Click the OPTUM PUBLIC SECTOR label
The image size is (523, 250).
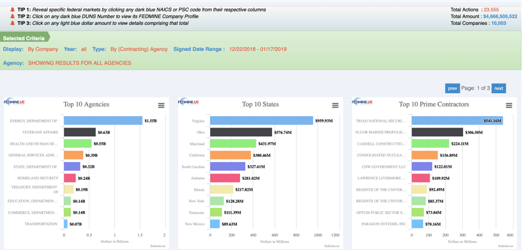(x=381, y=212)
